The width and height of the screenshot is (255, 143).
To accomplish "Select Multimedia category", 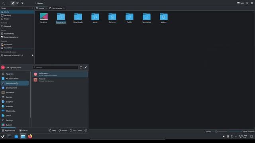I will (15, 111).
